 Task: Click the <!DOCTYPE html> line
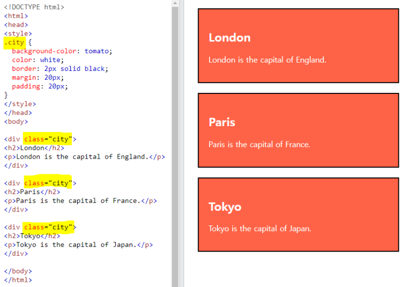[x=34, y=7]
